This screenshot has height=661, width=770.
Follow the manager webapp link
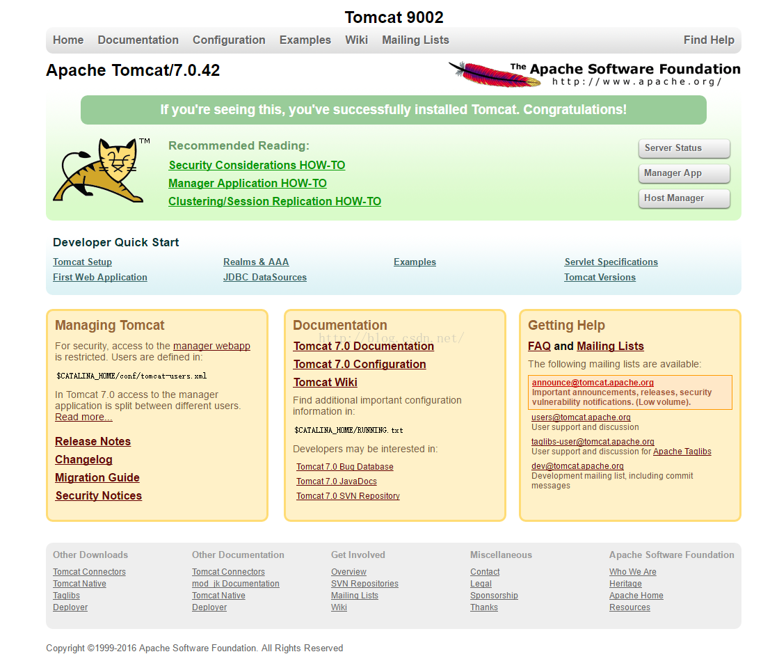pos(211,346)
